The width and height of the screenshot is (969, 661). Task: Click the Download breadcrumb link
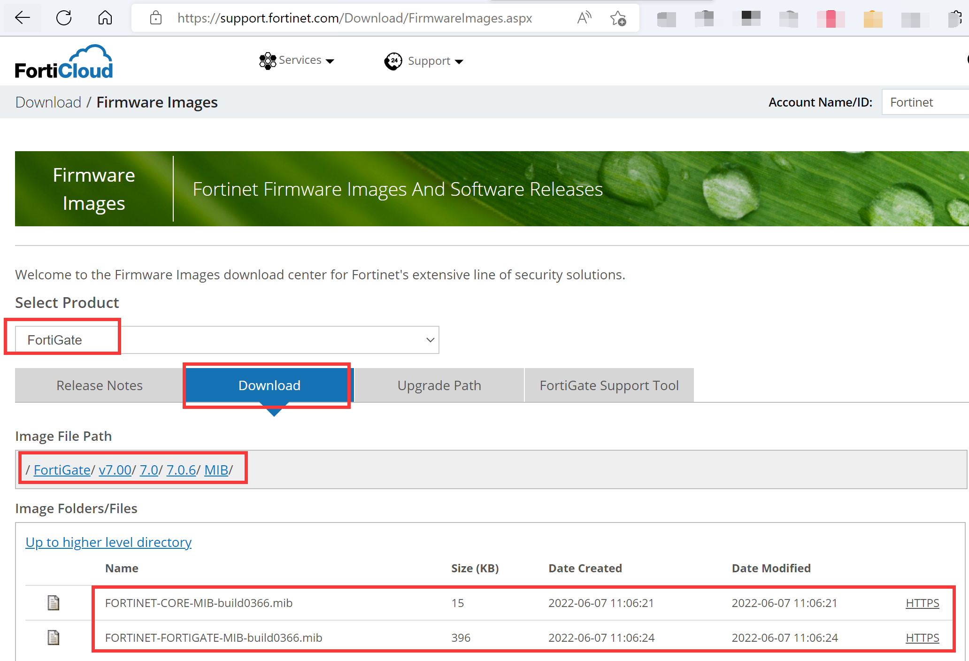(x=48, y=102)
